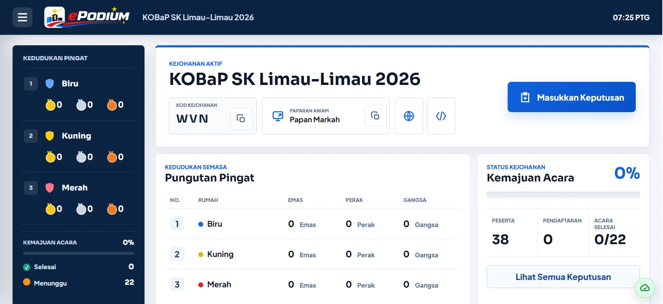This screenshot has height=304, width=663.
Task: Click the PERAK column header
Action: (x=354, y=200)
